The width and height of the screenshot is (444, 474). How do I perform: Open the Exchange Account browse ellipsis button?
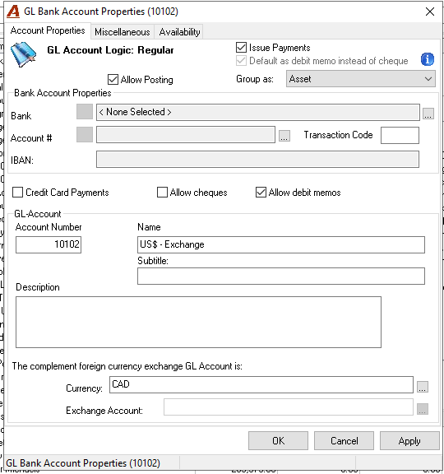click(423, 409)
